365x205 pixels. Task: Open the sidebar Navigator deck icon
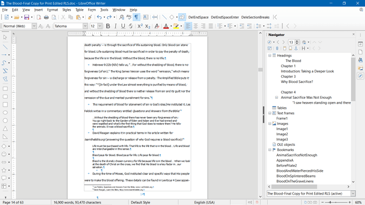pos(360,76)
